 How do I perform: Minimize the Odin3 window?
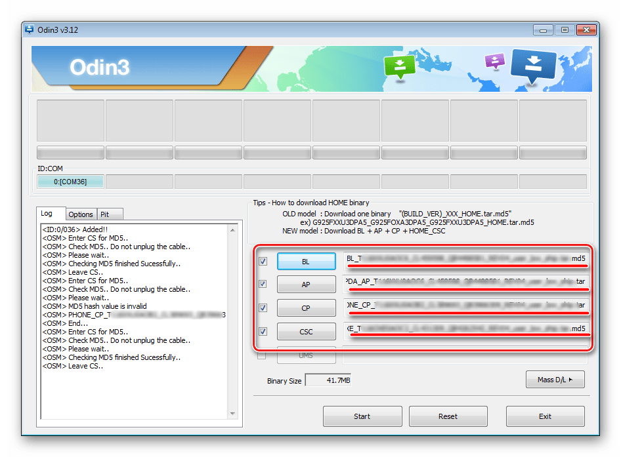[544, 30]
